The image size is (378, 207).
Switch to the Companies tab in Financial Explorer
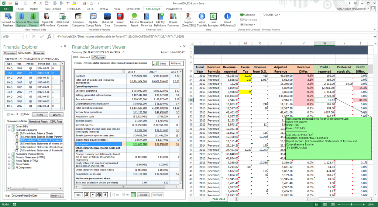[x=10, y=53]
